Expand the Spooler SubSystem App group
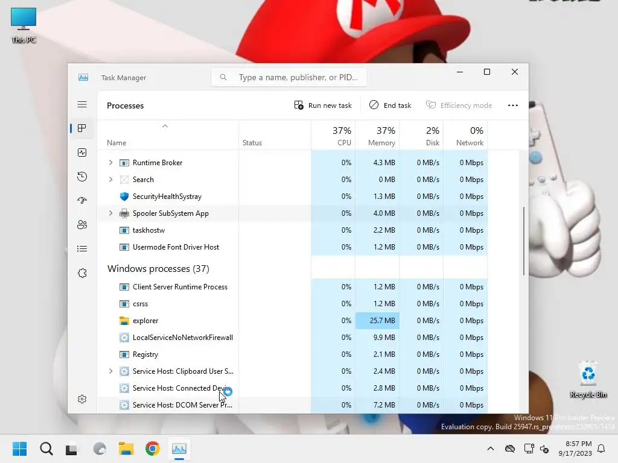618x463 pixels. click(x=111, y=213)
